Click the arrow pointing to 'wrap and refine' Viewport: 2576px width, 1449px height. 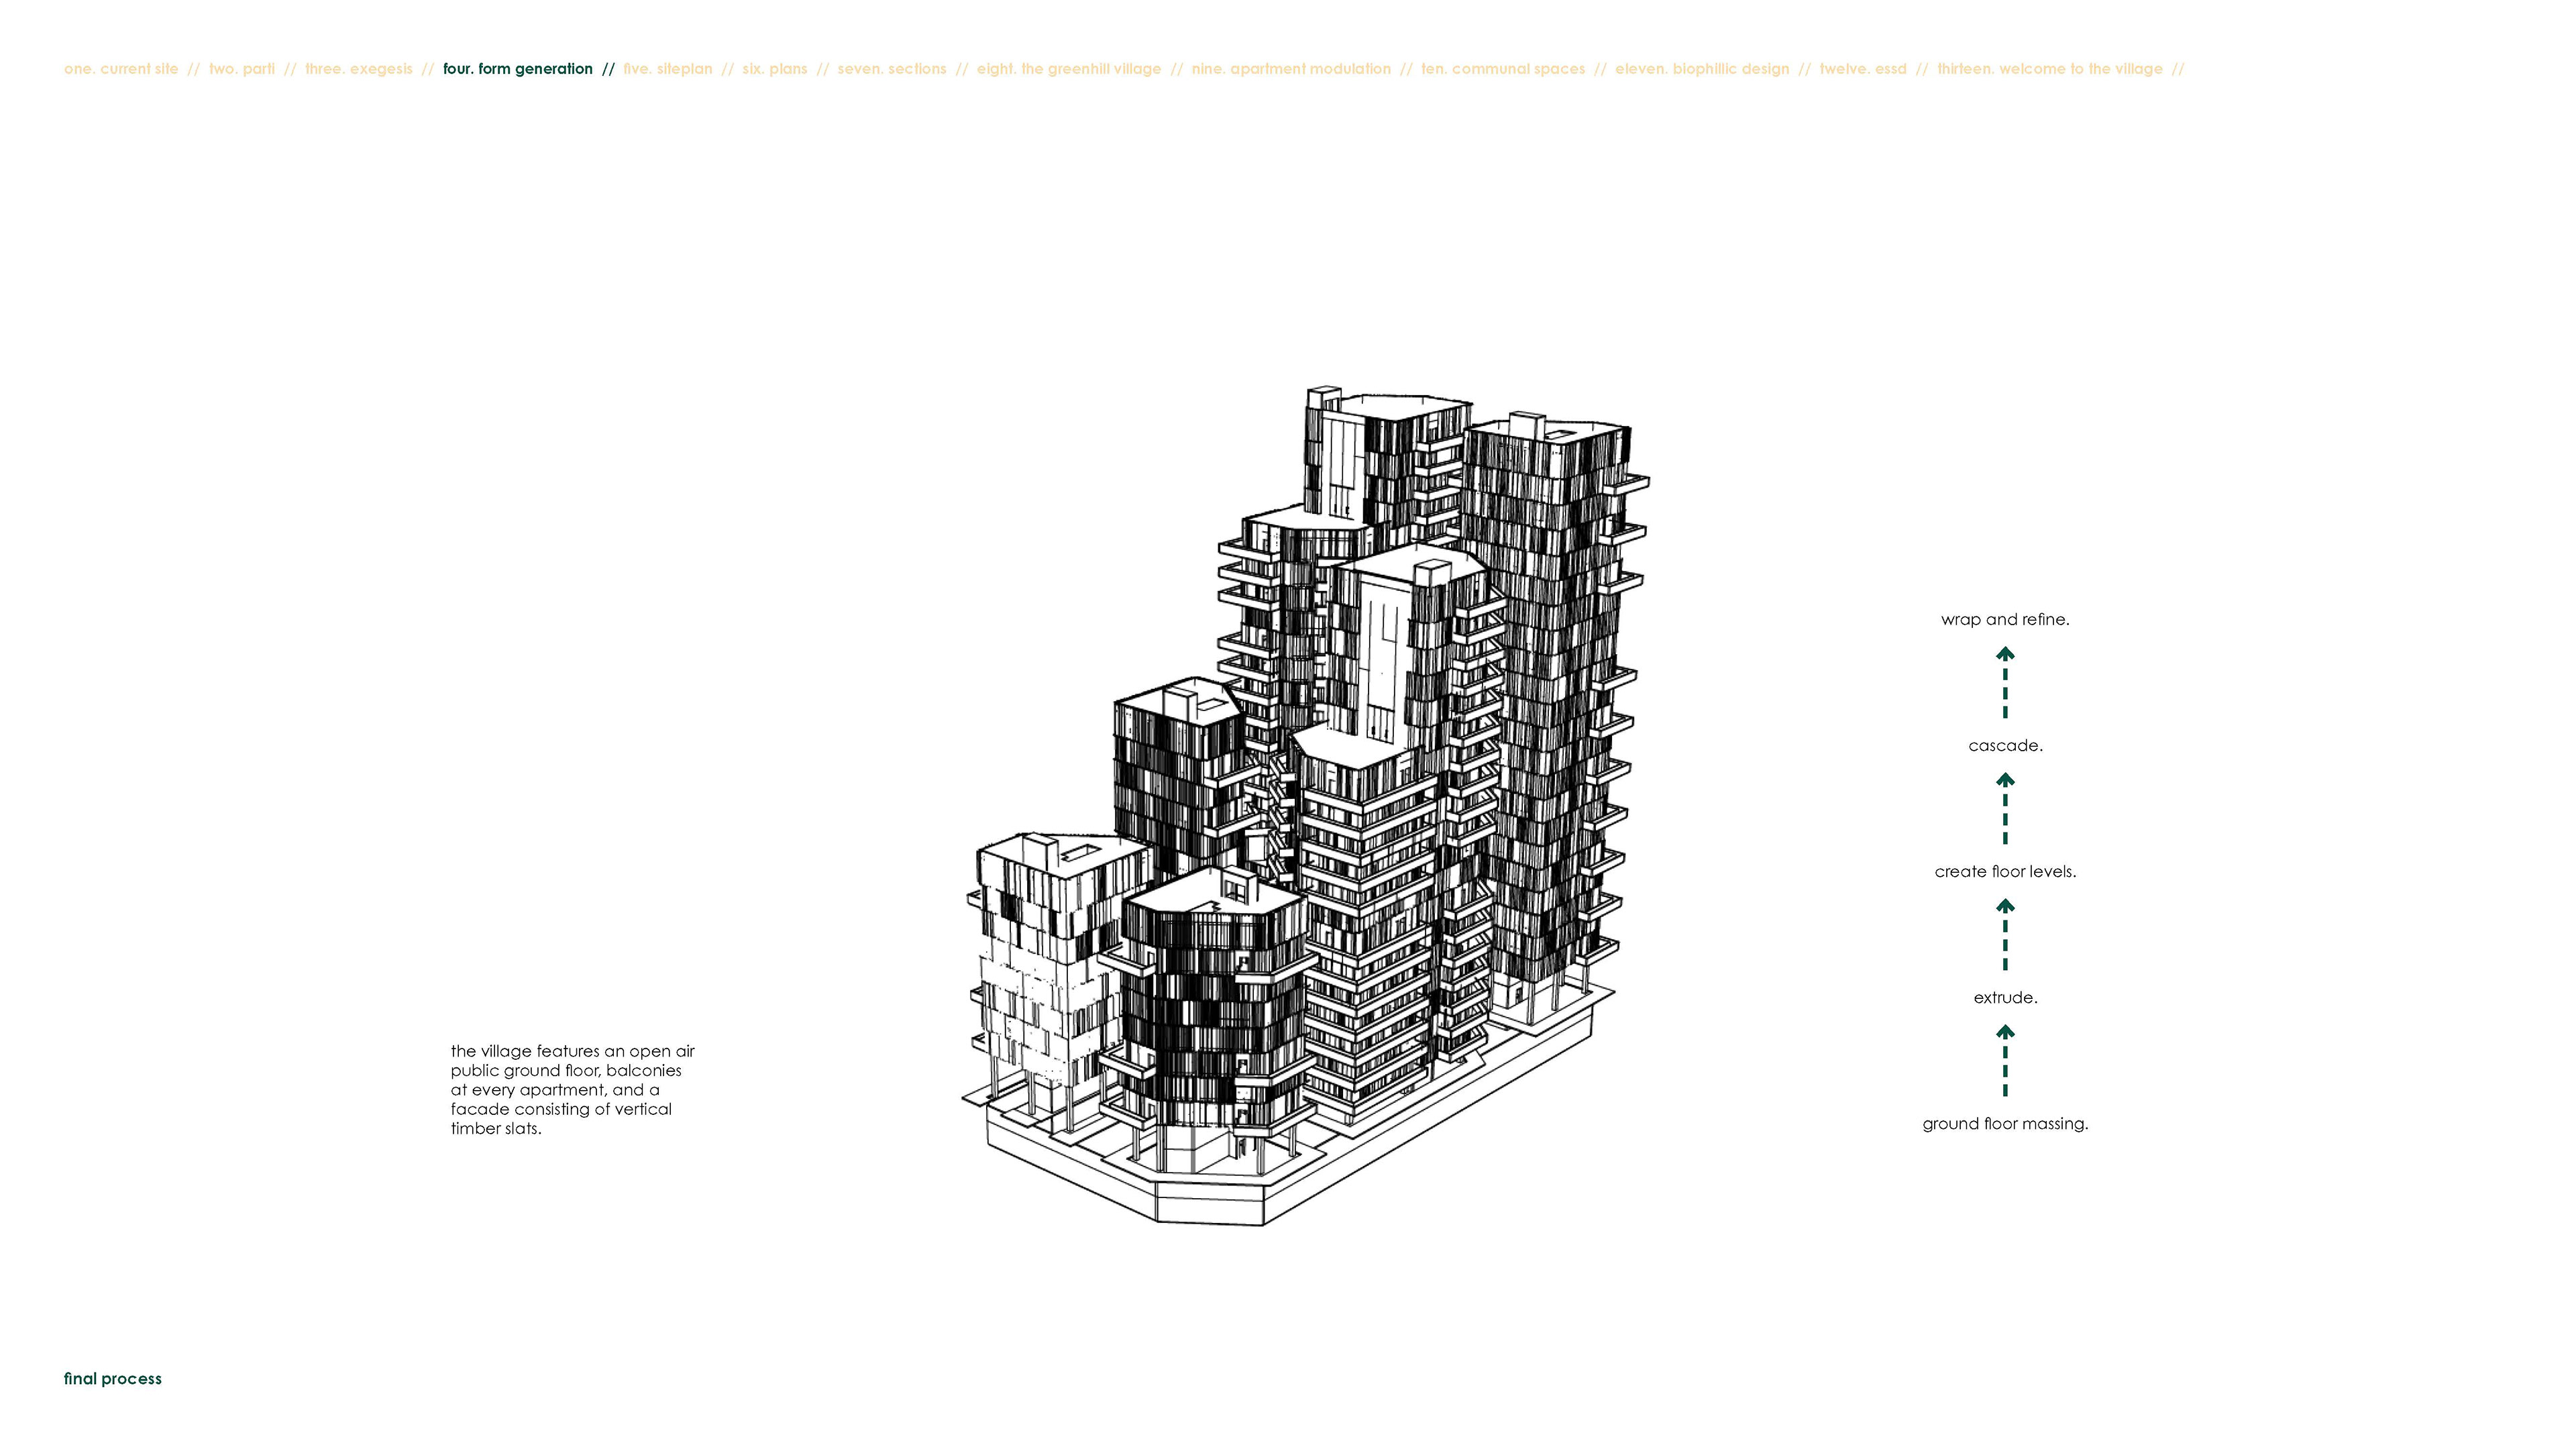point(2005,683)
